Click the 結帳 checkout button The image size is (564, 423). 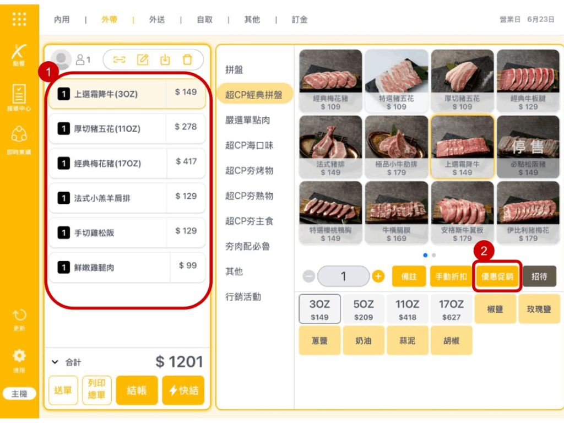coord(137,391)
